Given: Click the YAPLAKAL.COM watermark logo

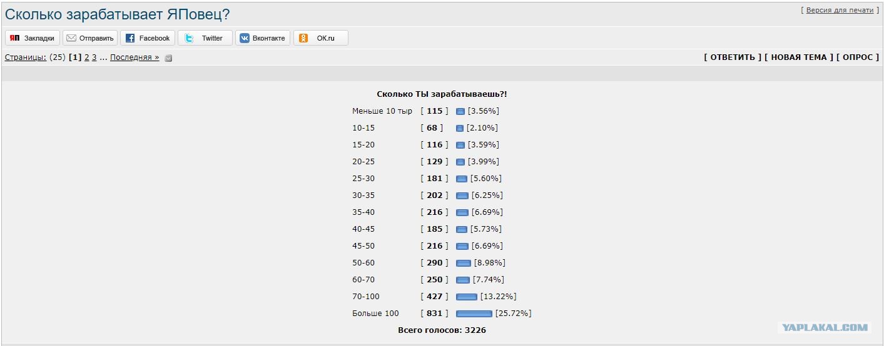Looking at the screenshot, I should pos(825,327).
